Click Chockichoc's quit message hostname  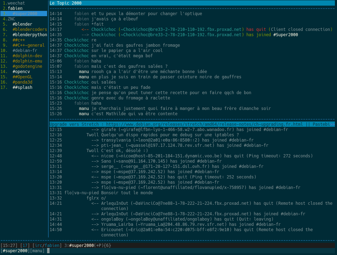(x=181, y=30)
